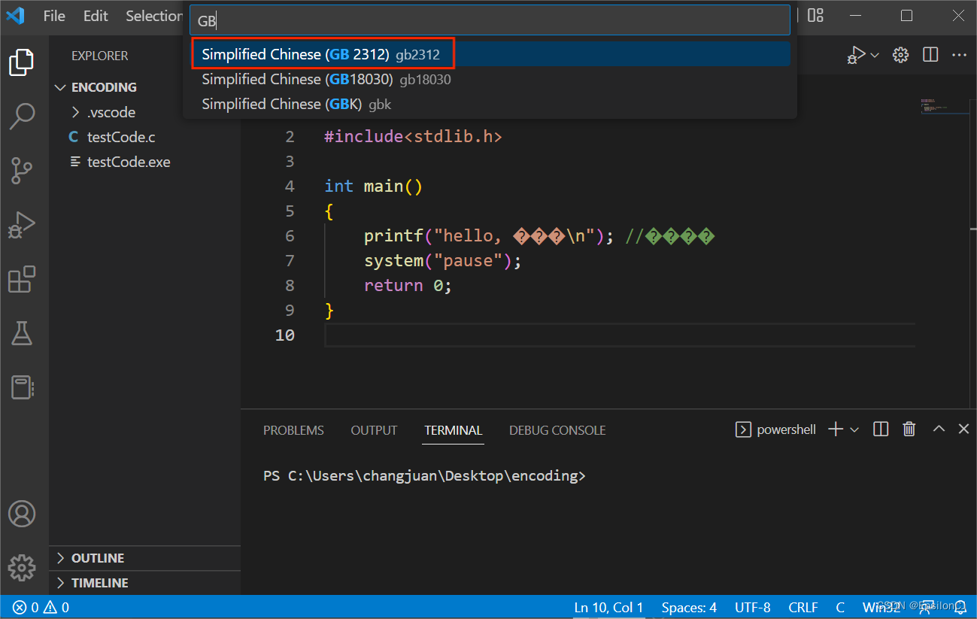
Task: Minimize the VS Code window
Action: (x=856, y=15)
